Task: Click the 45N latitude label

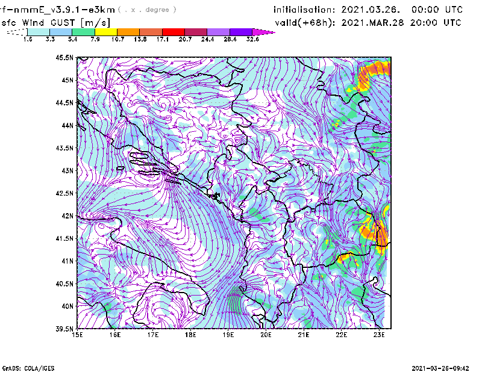Action: point(67,80)
